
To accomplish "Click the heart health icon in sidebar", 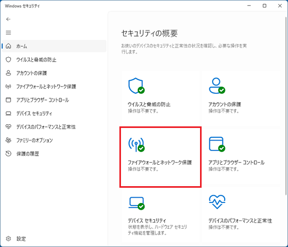I will (x=8, y=126).
